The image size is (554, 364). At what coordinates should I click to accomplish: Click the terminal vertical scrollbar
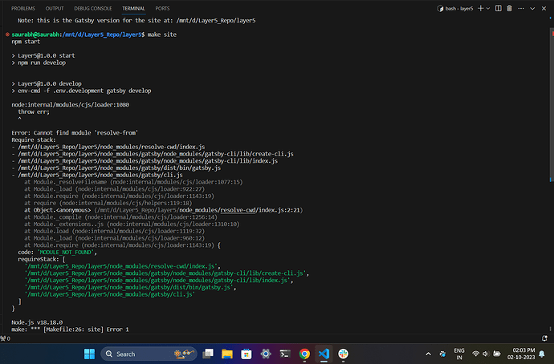[551, 106]
